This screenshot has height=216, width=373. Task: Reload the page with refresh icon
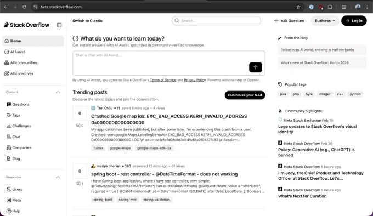(x=24, y=7)
